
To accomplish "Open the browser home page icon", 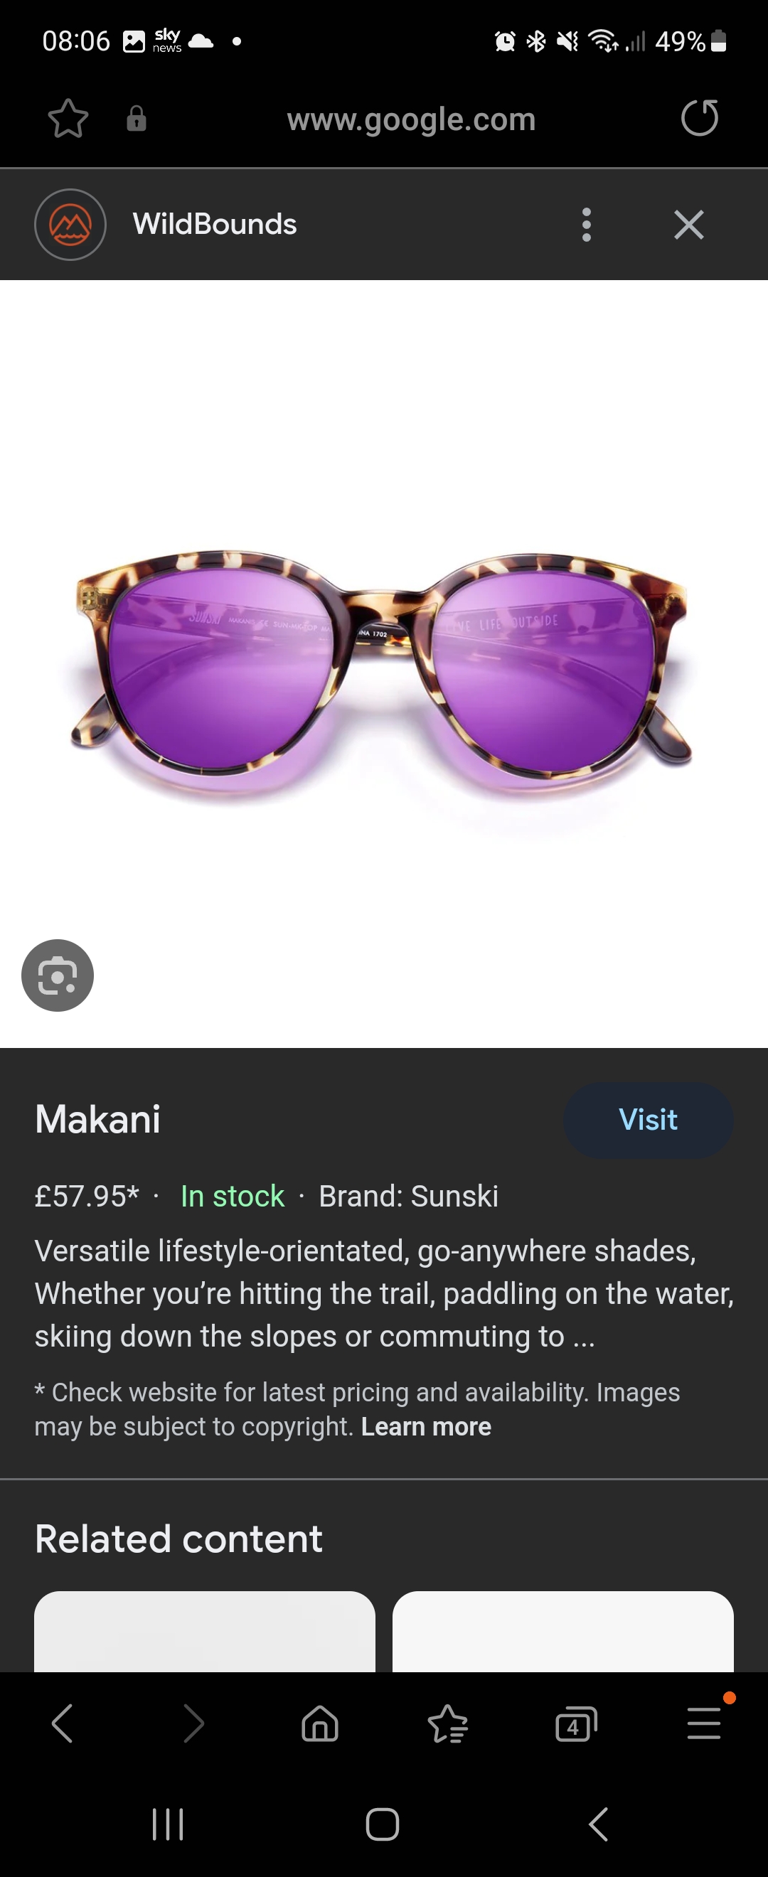I will [x=320, y=1724].
